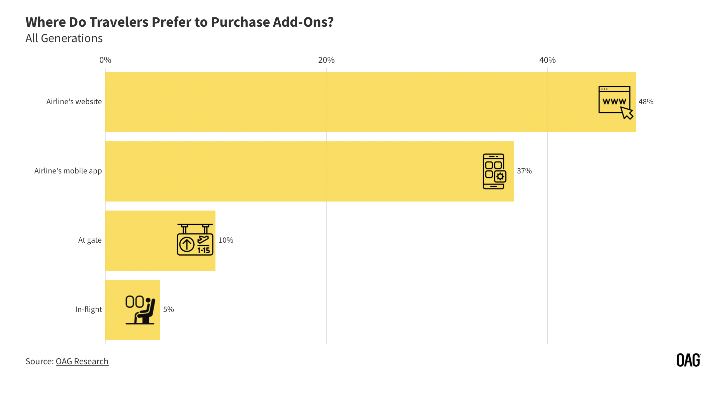Click the "In-flight" axis label
The width and height of the screenshot is (728, 393).
(x=88, y=309)
